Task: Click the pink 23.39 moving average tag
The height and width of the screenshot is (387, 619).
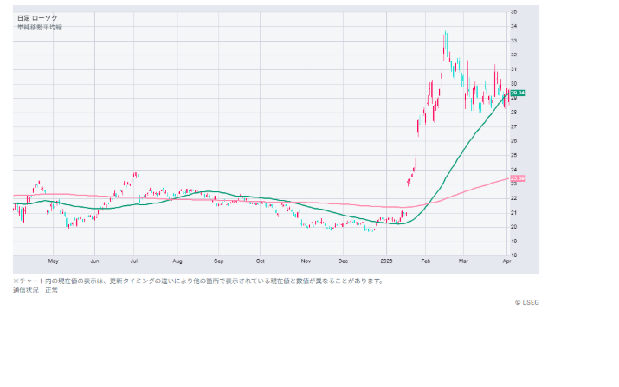Action: (x=518, y=178)
